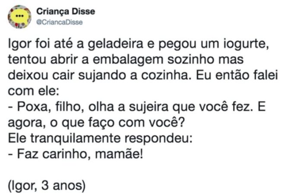Open the Criança Disse display name

66,12
